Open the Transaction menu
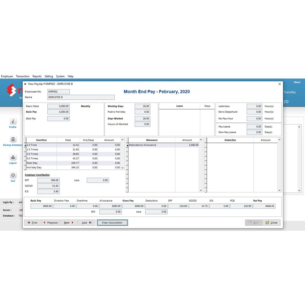This screenshot has width=305, height=305. (x=23, y=76)
